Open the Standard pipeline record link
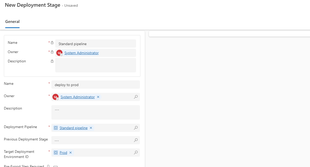Image resolution: width=310 pixels, height=167 pixels. pos(73,128)
